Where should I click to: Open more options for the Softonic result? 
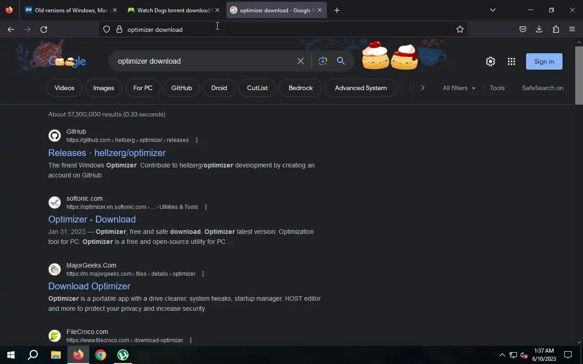tap(206, 207)
